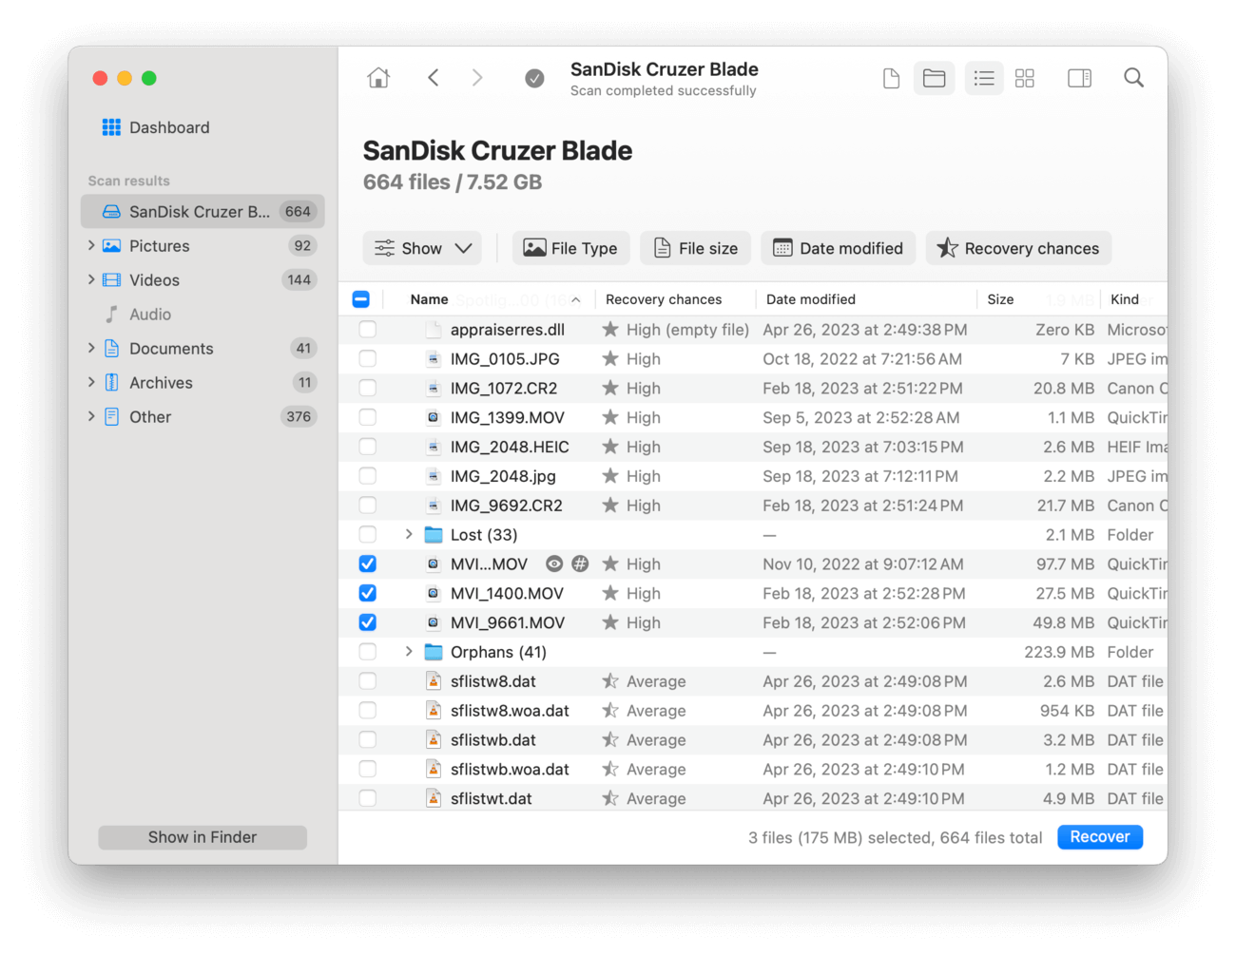
Task: Expand the Archives category in sidebar
Action: point(91,382)
